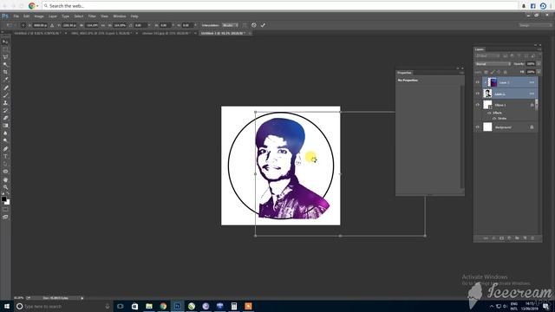Open Task View from the taskbar

121,306
